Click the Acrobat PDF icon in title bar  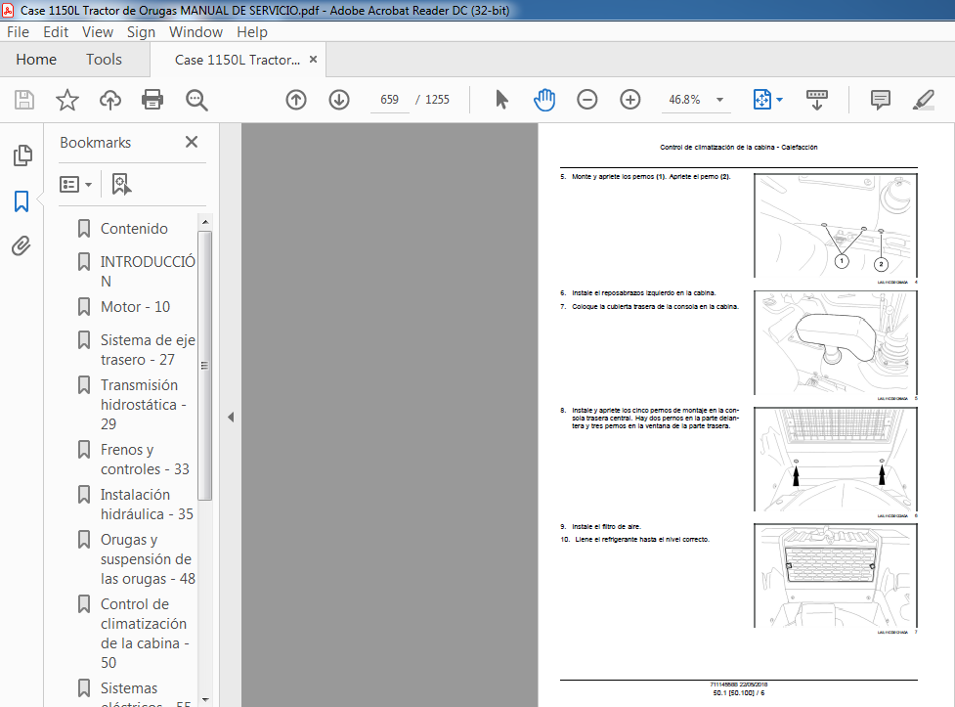(x=8, y=10)
